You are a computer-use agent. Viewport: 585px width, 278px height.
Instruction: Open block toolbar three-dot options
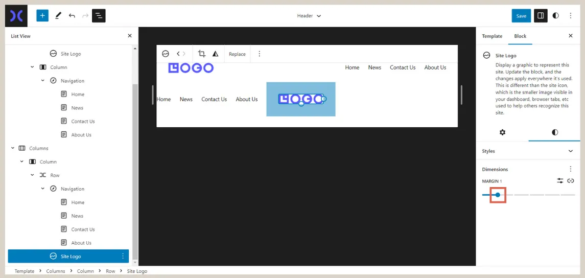tap(260, 54)
